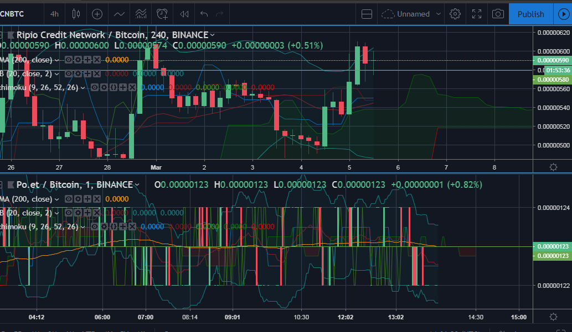Click the Mar label on Ripio time axis
572x332 pixels.
click(x=156, y=167)
